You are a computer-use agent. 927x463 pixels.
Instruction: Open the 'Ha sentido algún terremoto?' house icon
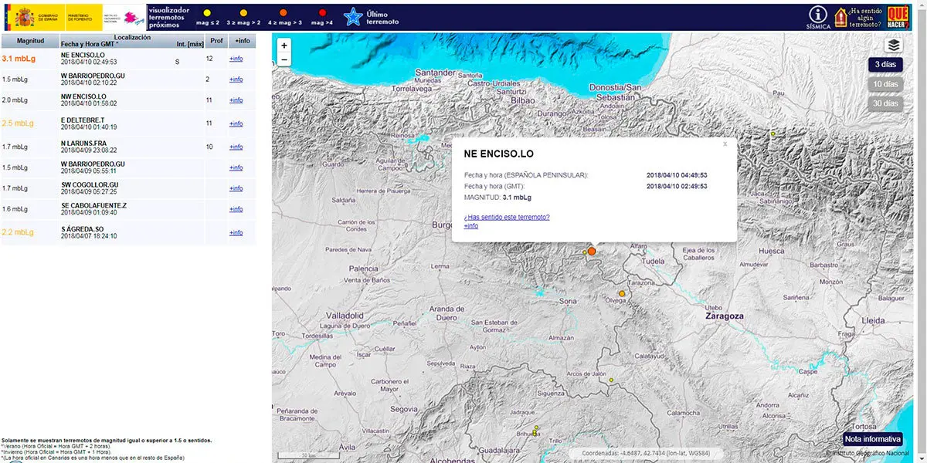(x=840, y=17)
